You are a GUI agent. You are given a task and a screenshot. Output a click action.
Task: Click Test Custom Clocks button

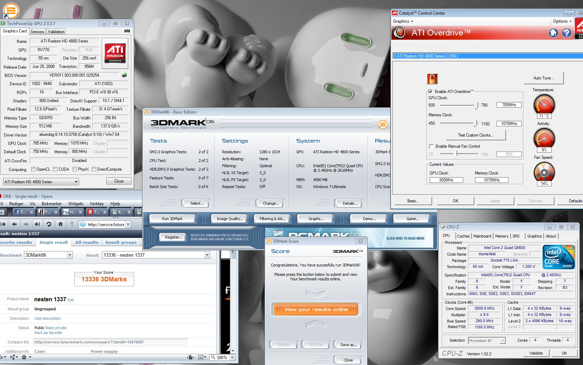(x=476, y=135)
